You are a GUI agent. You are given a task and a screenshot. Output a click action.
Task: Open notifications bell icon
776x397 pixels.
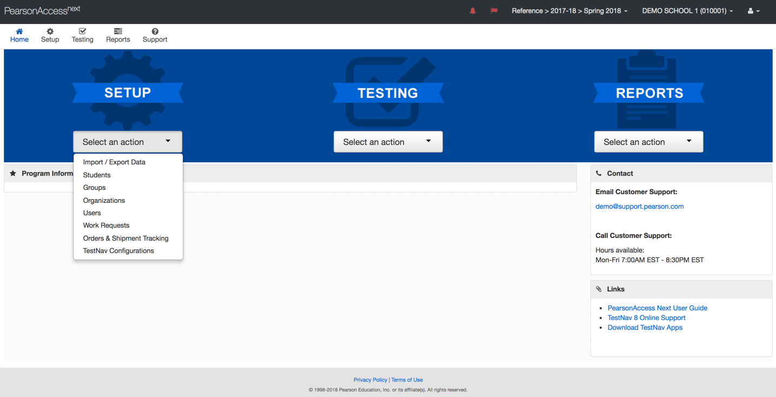[473, 11]
